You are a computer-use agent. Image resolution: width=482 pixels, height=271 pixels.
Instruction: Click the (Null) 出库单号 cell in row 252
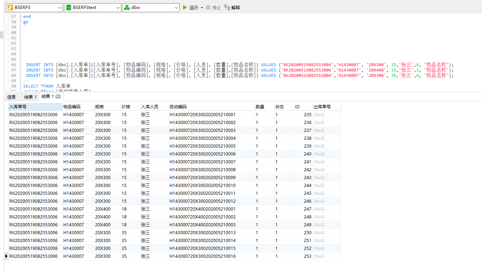click(x=327, y=248)
